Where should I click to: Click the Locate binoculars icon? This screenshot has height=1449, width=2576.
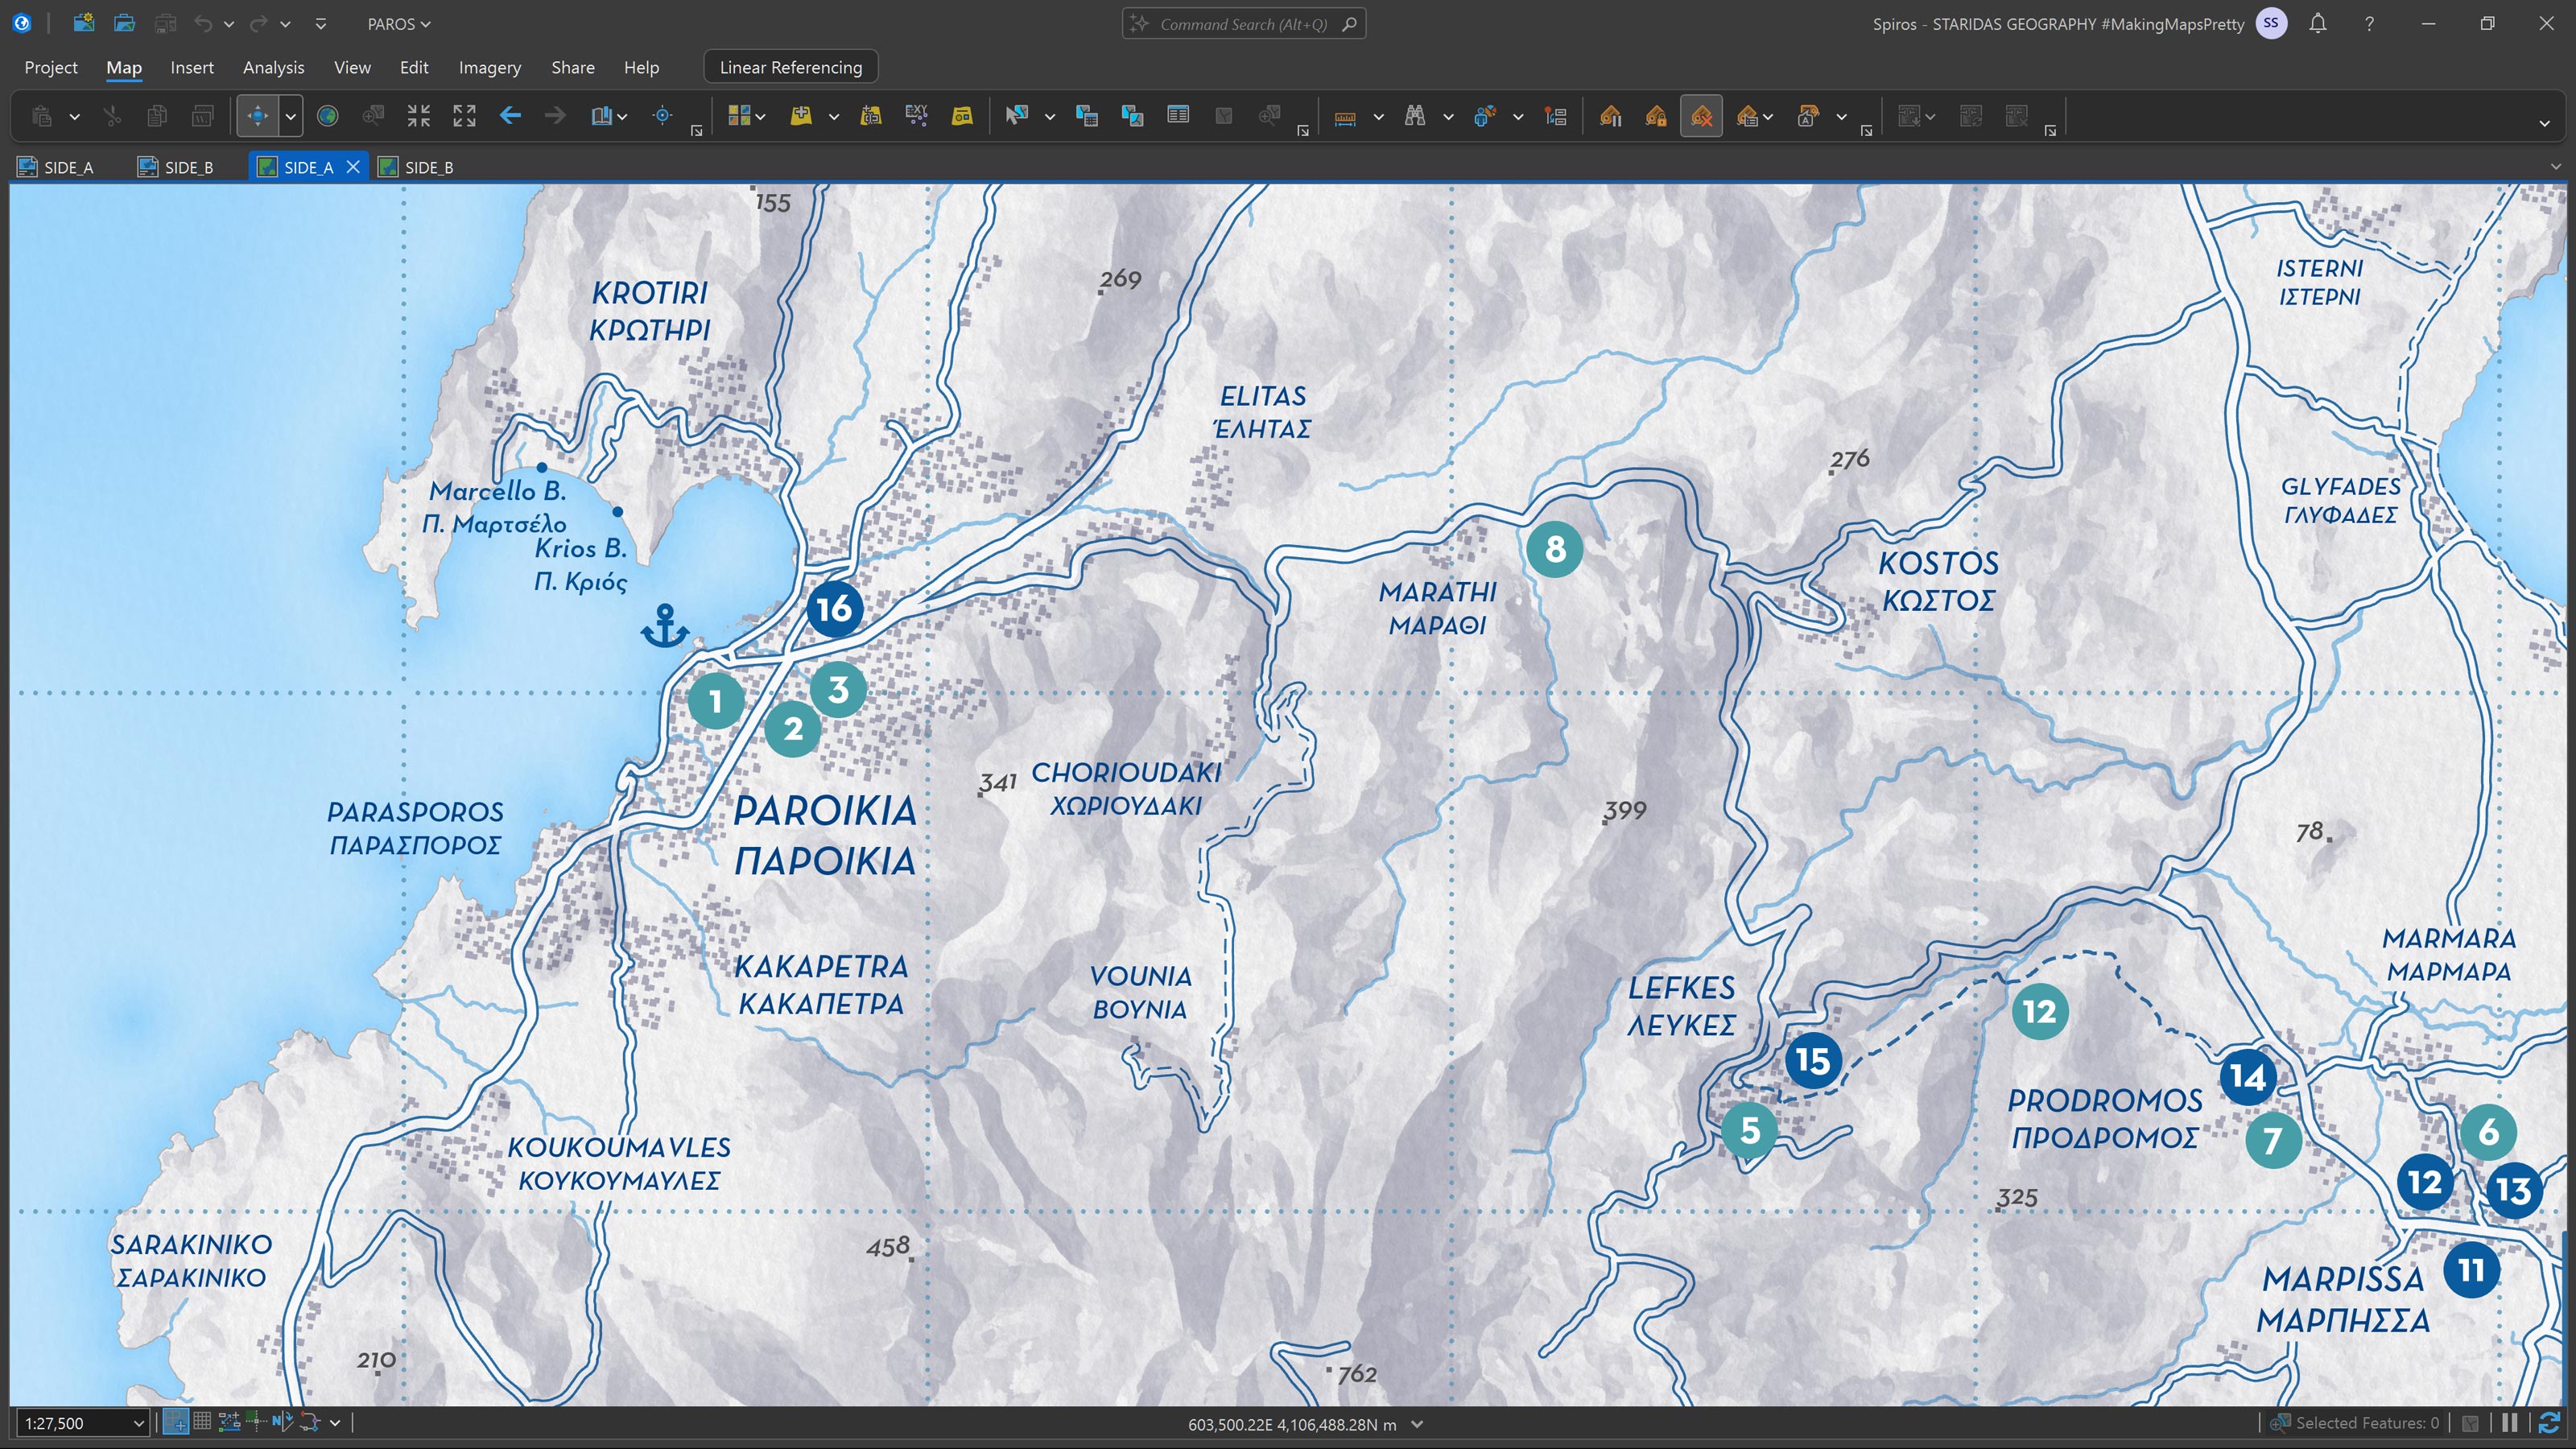[1415, 116]
